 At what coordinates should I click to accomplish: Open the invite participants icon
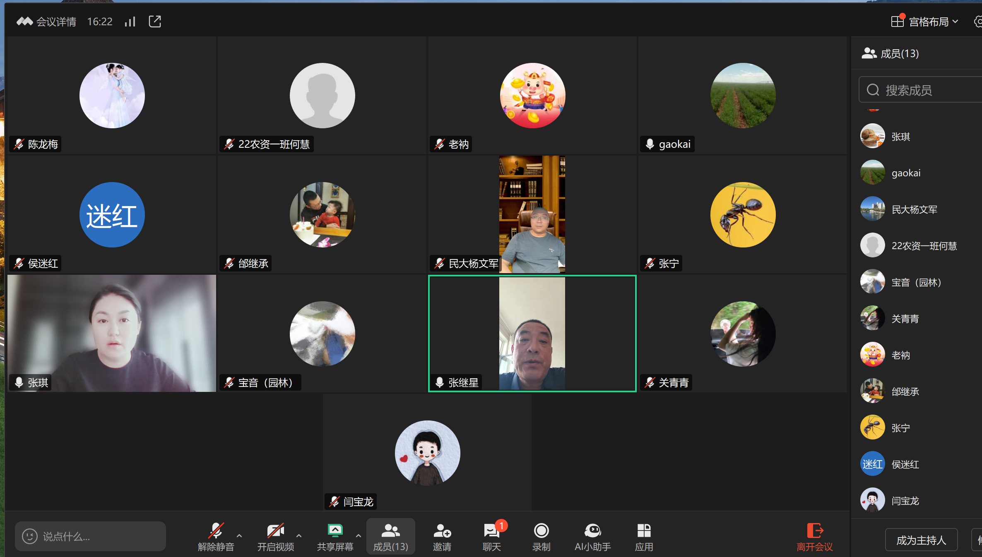pos(442,531)
